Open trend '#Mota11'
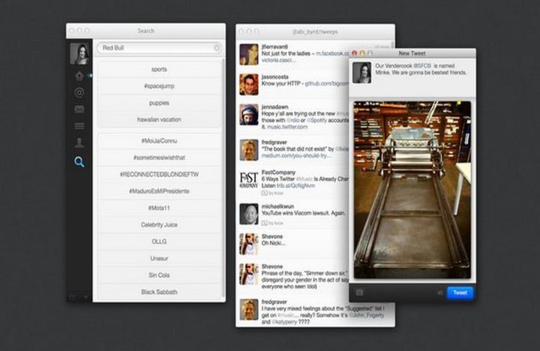The height and width of the screenshot is (351, 540). (159, 208)
